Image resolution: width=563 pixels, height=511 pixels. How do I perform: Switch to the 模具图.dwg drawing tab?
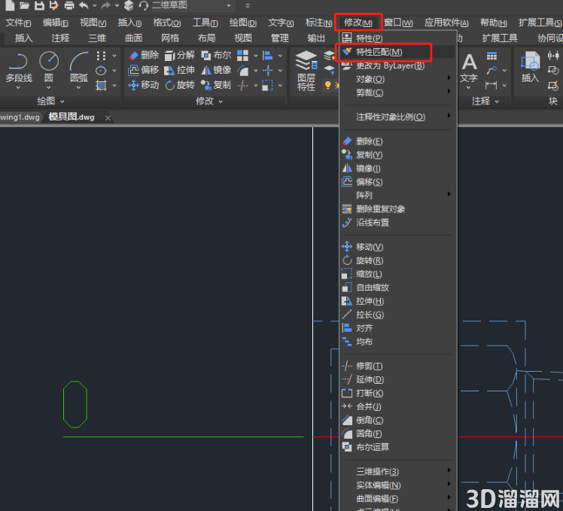pos(72,117)
